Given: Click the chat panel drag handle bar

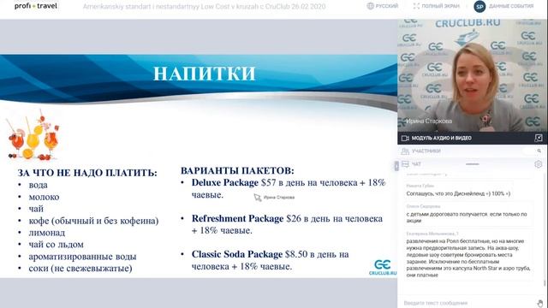Looking at the screenshot, I should coord(472,163).
